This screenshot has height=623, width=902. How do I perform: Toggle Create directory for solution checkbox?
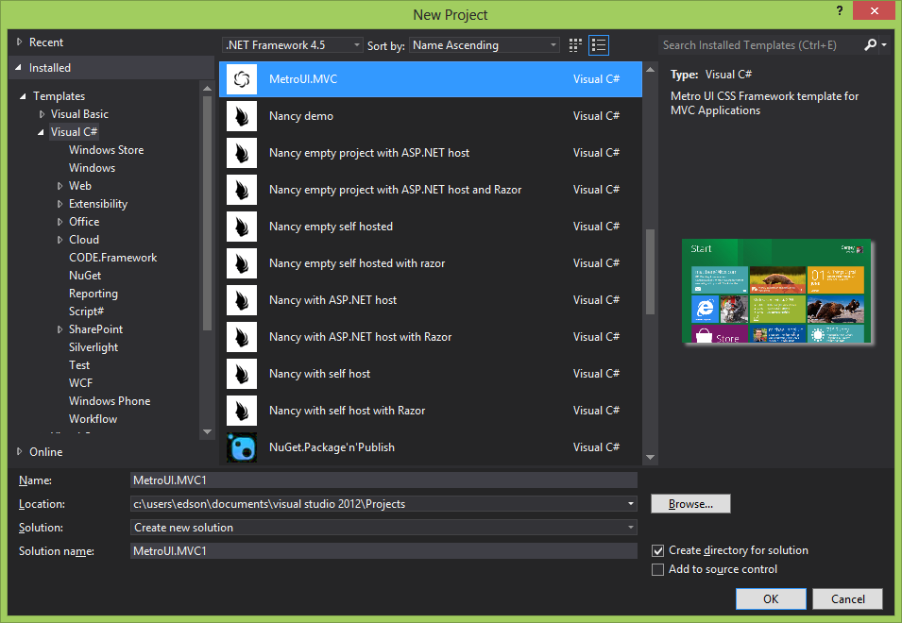coord(657,550)
